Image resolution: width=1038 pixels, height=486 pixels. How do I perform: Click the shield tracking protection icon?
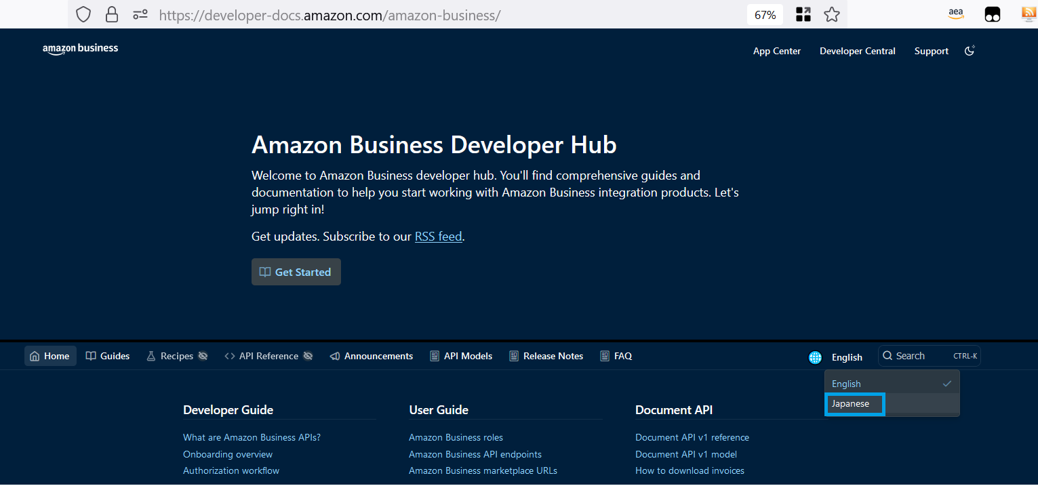[83, 14]
